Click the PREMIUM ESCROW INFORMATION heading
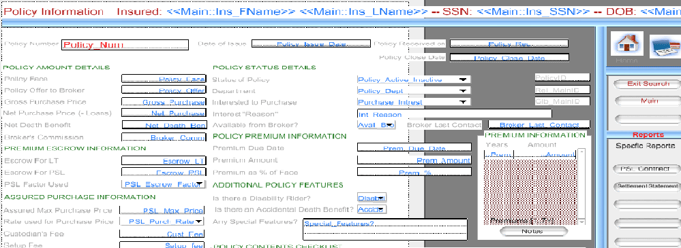 (75, 148)
